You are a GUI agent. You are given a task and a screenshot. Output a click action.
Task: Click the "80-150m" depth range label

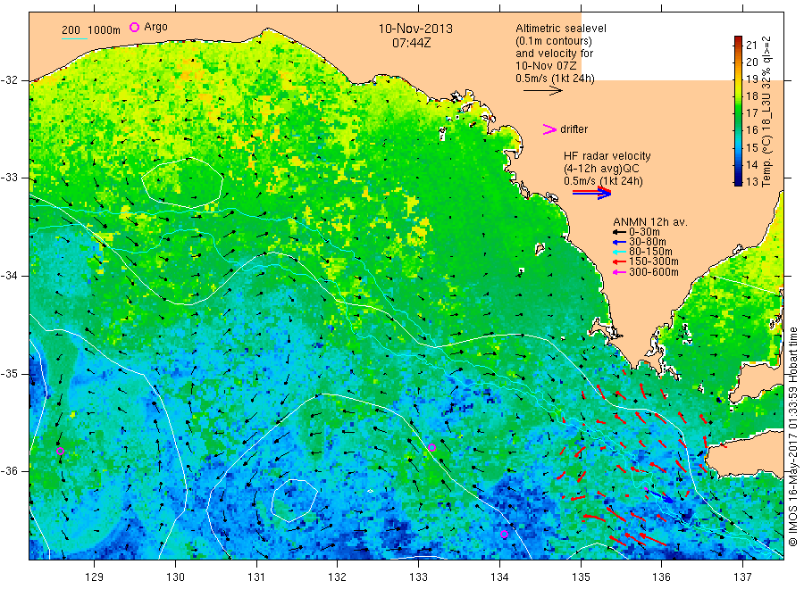tap(650, 252)
